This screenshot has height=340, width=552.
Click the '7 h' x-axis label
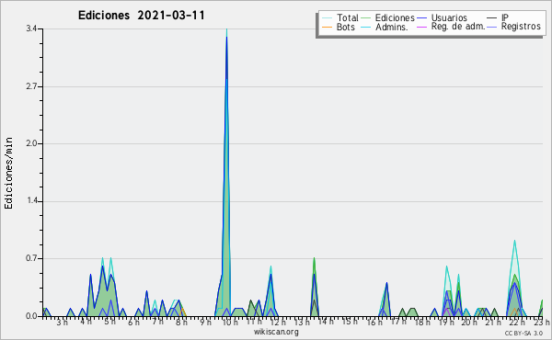(x=157, y=322)
